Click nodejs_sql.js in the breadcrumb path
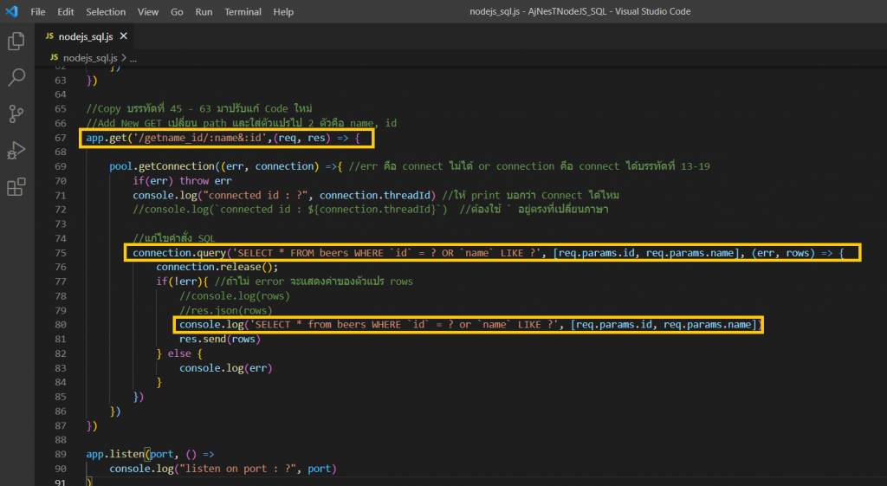887x486 pixels. (90, 58)
